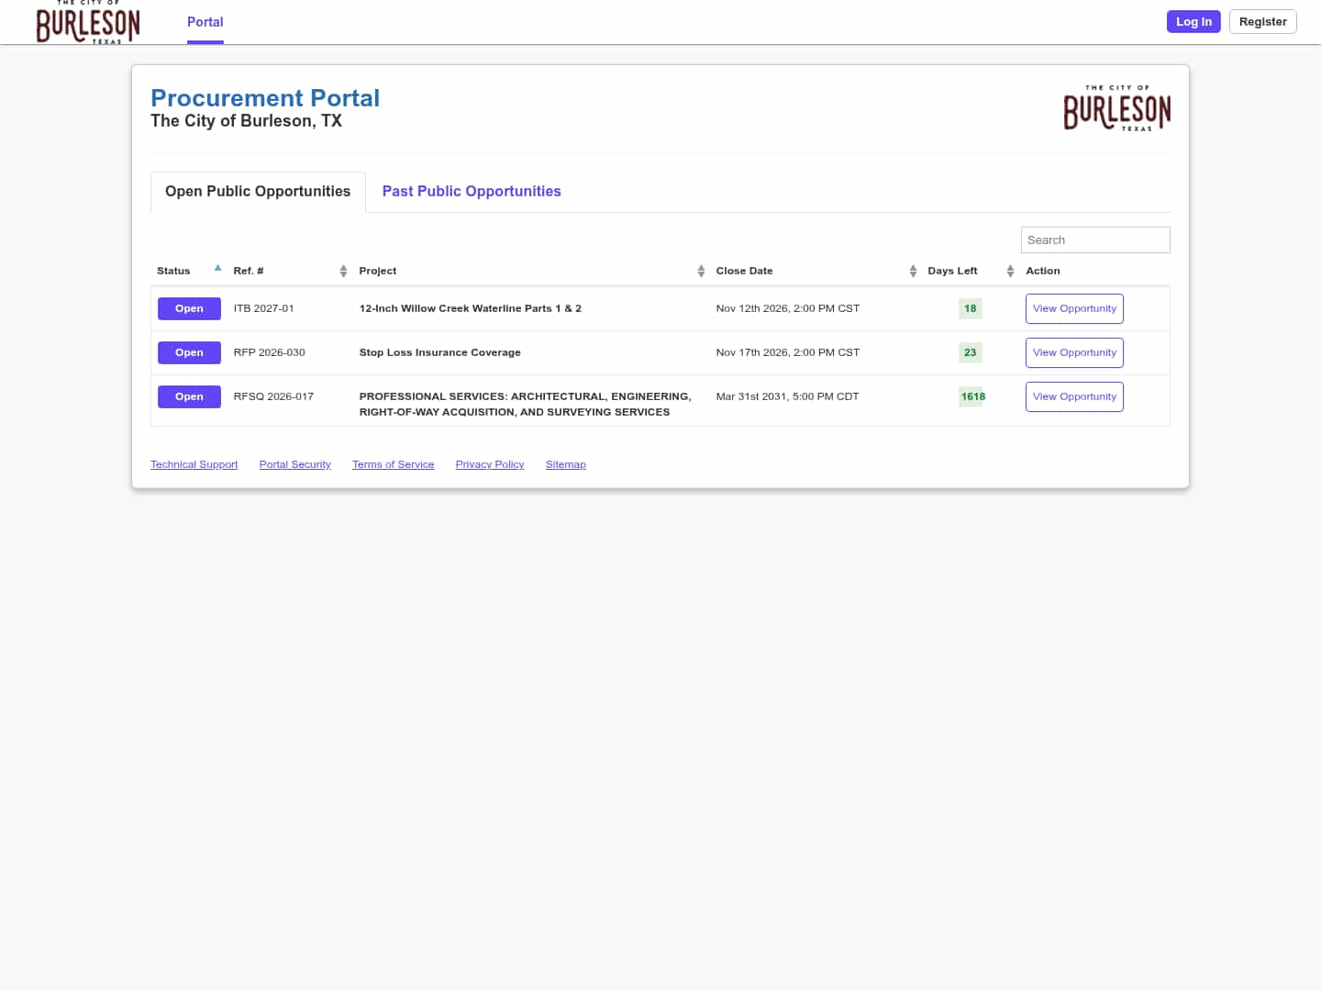Click reference number RFP 2026-030
Viewport: 1321px width, 991px height.
[270, 352]
